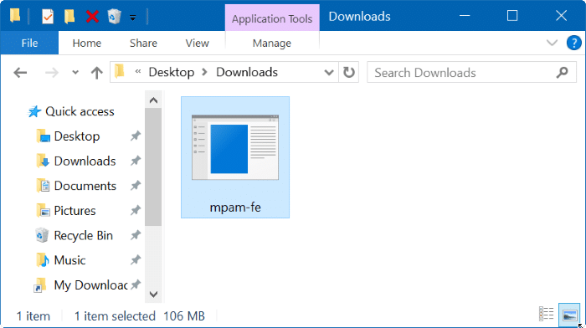This screenshot has height=328, width=586.
Task: Click the magnifier search icon
Action: [562, 72]
